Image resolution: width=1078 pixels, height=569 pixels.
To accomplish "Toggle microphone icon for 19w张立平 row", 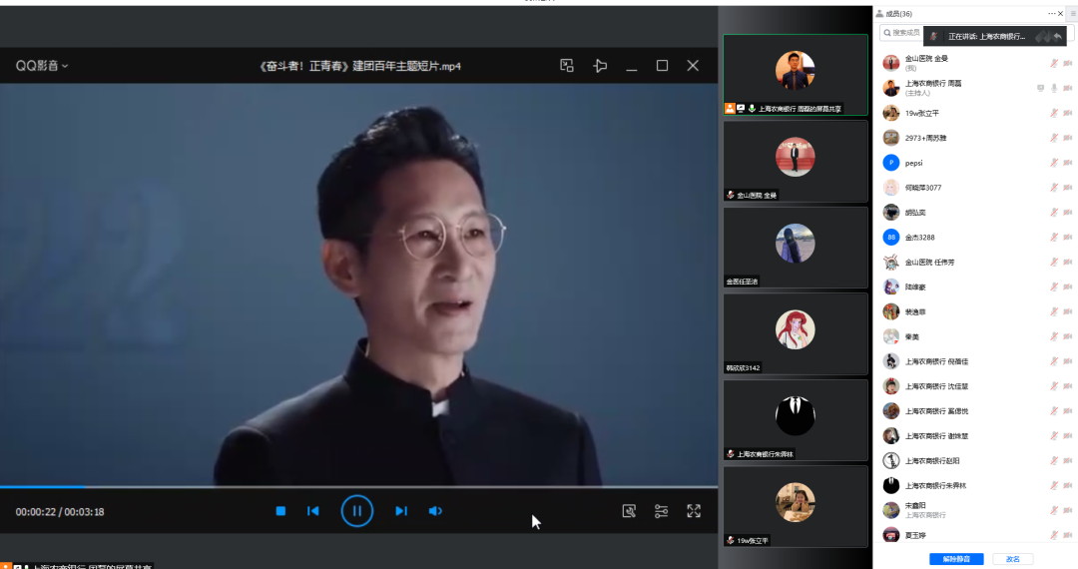I will [x=1053, y=113].
